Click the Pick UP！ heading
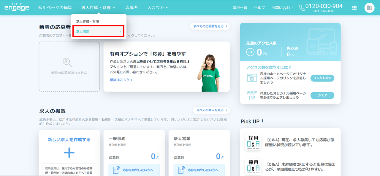 pos(252,121)
